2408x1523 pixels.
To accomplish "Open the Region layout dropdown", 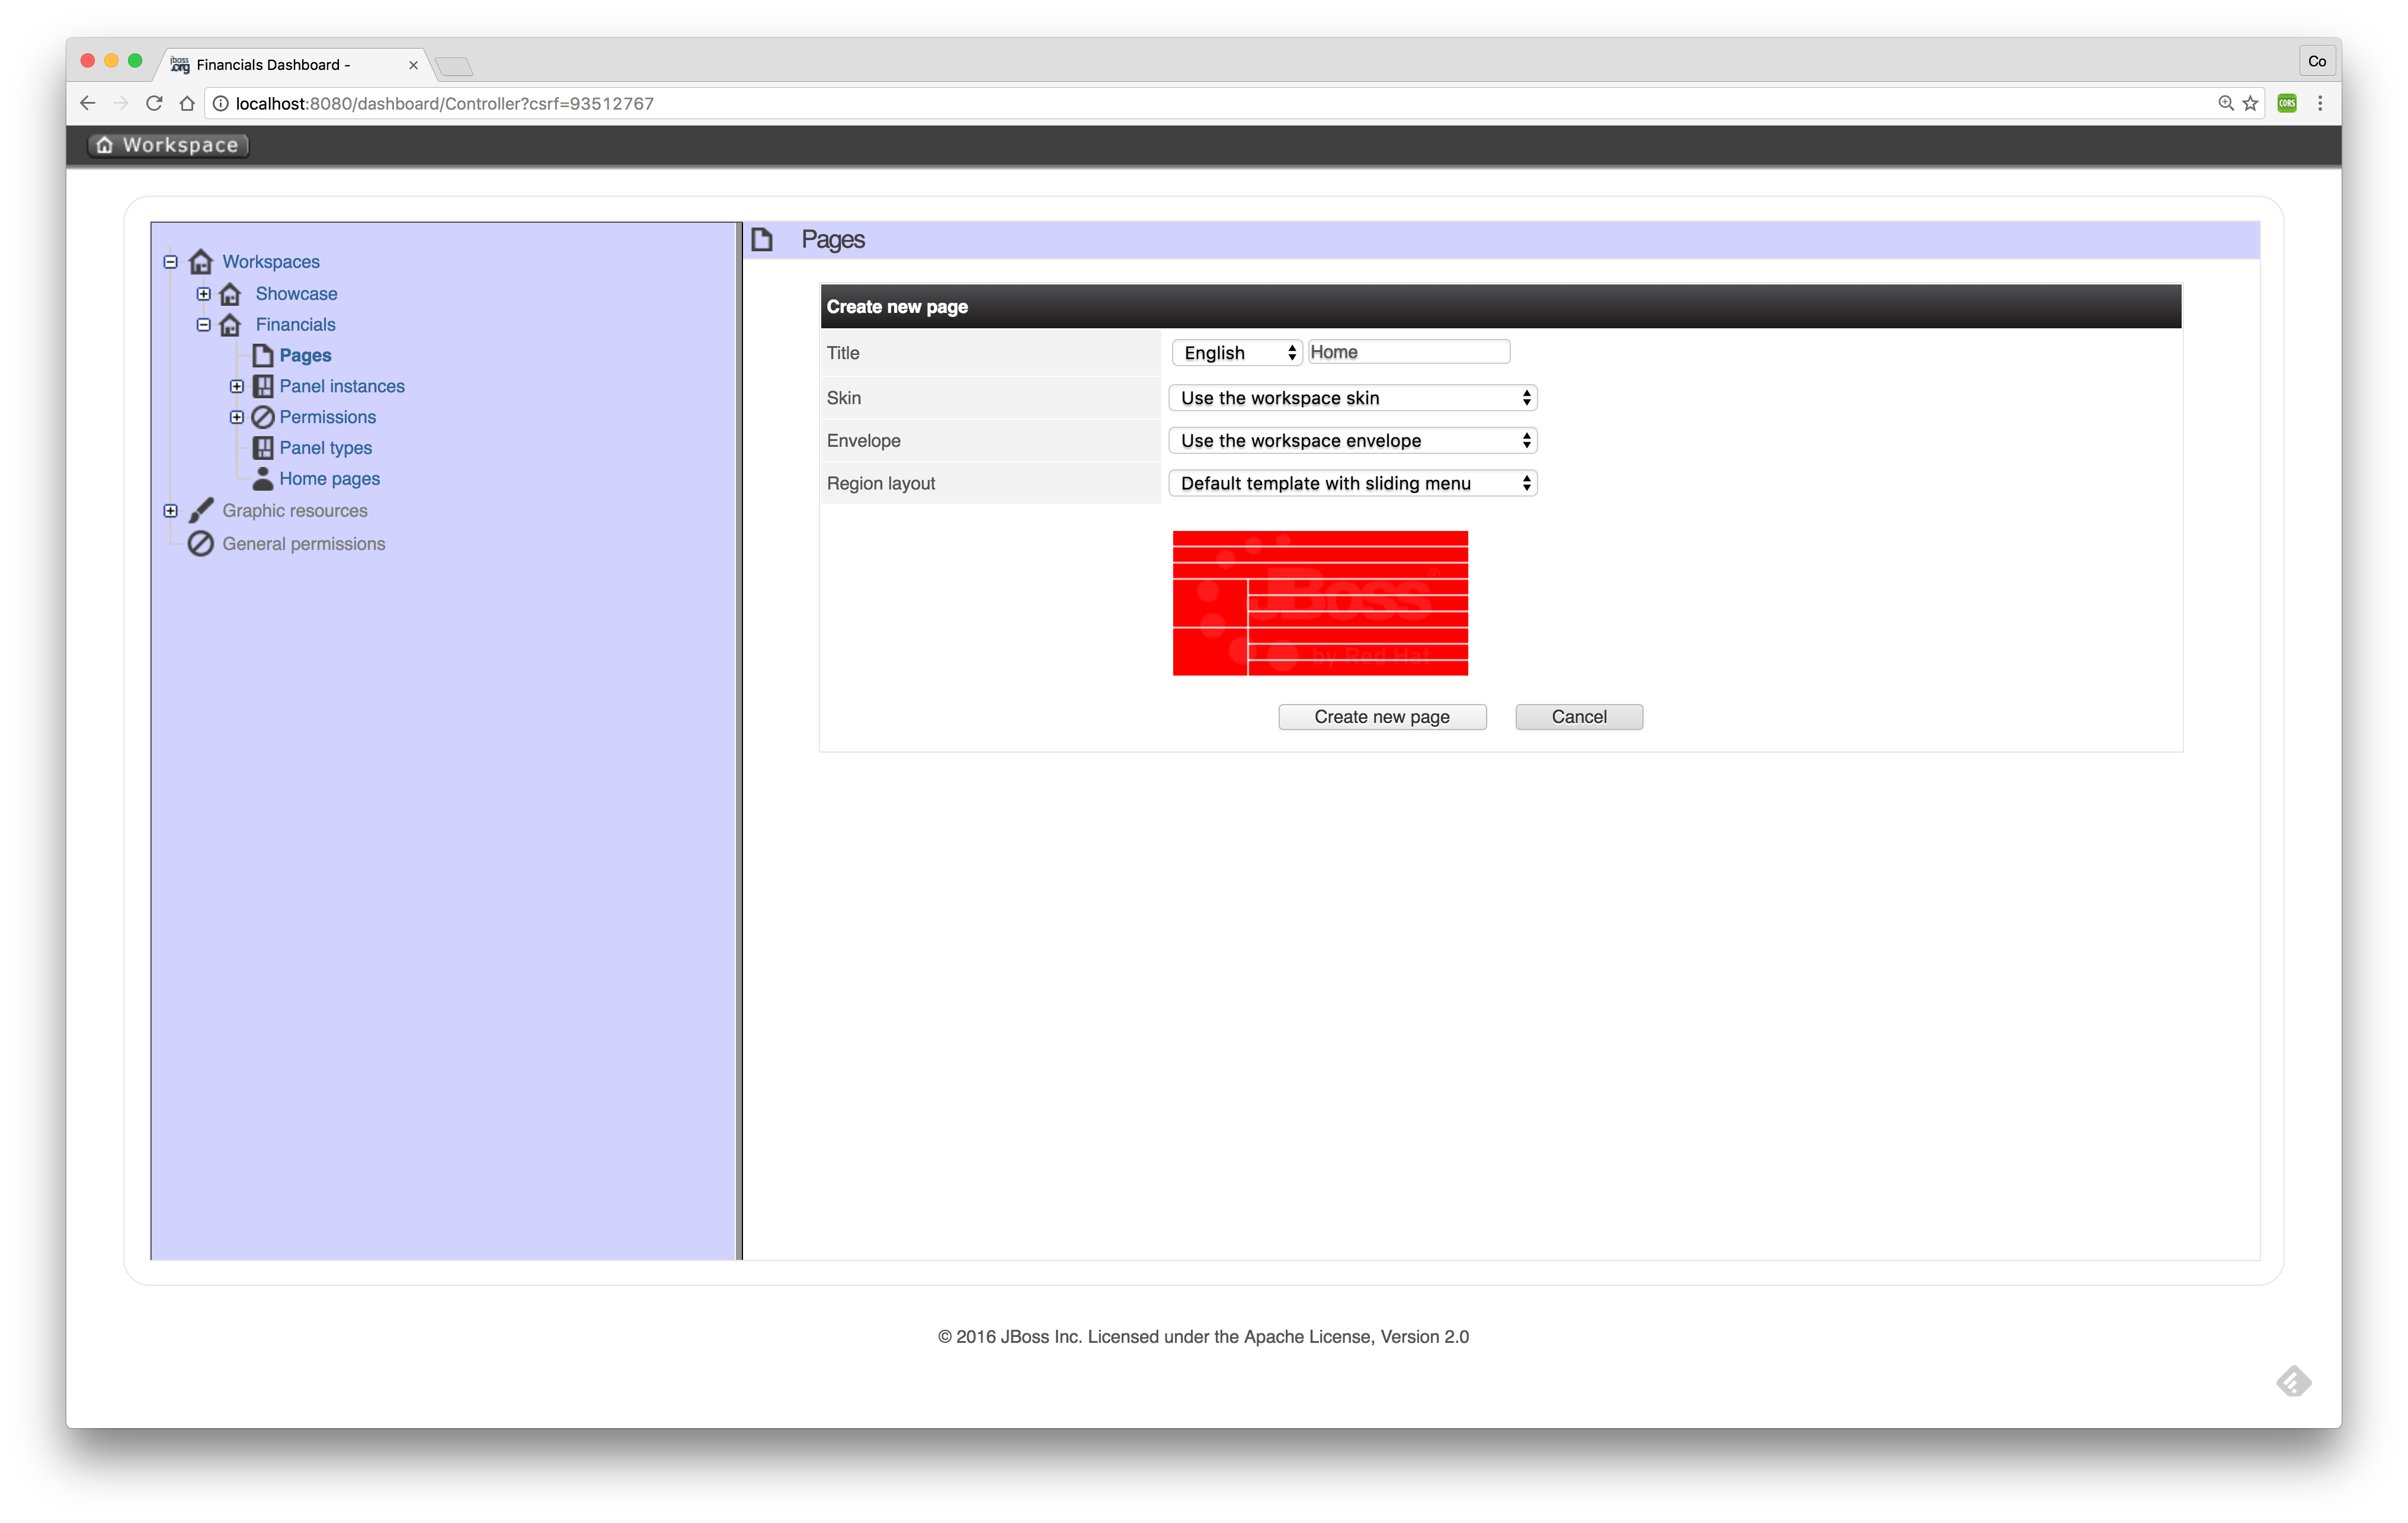I will tap(1351, 483).
